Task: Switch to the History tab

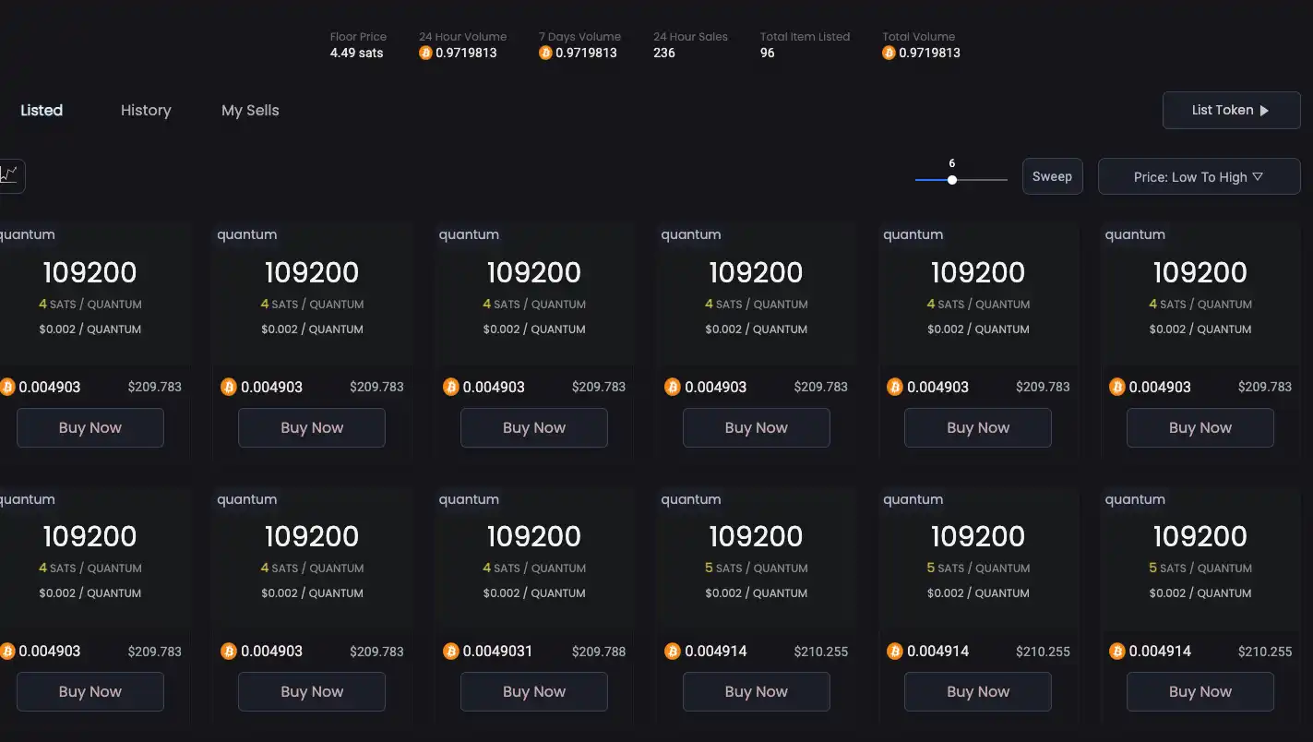Action: 146,111
